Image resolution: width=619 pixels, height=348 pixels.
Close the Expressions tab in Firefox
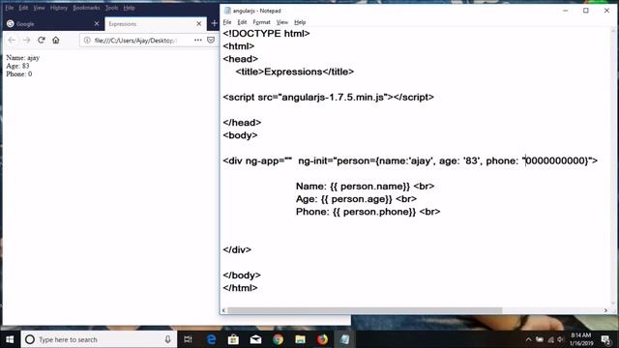[199, 24]
